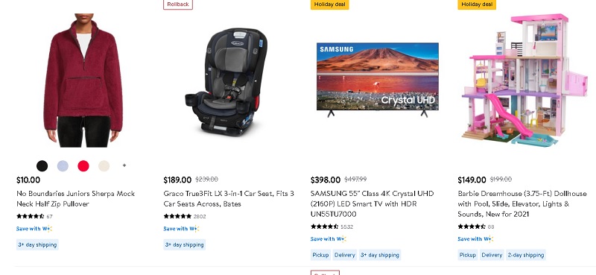This screenshot has width=596, height=275.
Task: Select the cream color swatch
Action: pyautogui.click(x=104, y=166)
